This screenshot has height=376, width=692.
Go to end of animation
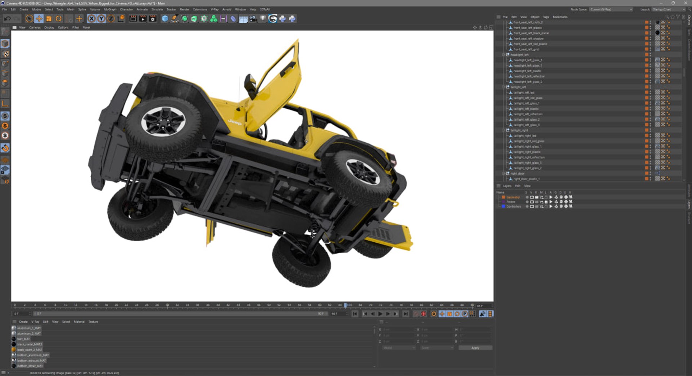click(405, 314)
